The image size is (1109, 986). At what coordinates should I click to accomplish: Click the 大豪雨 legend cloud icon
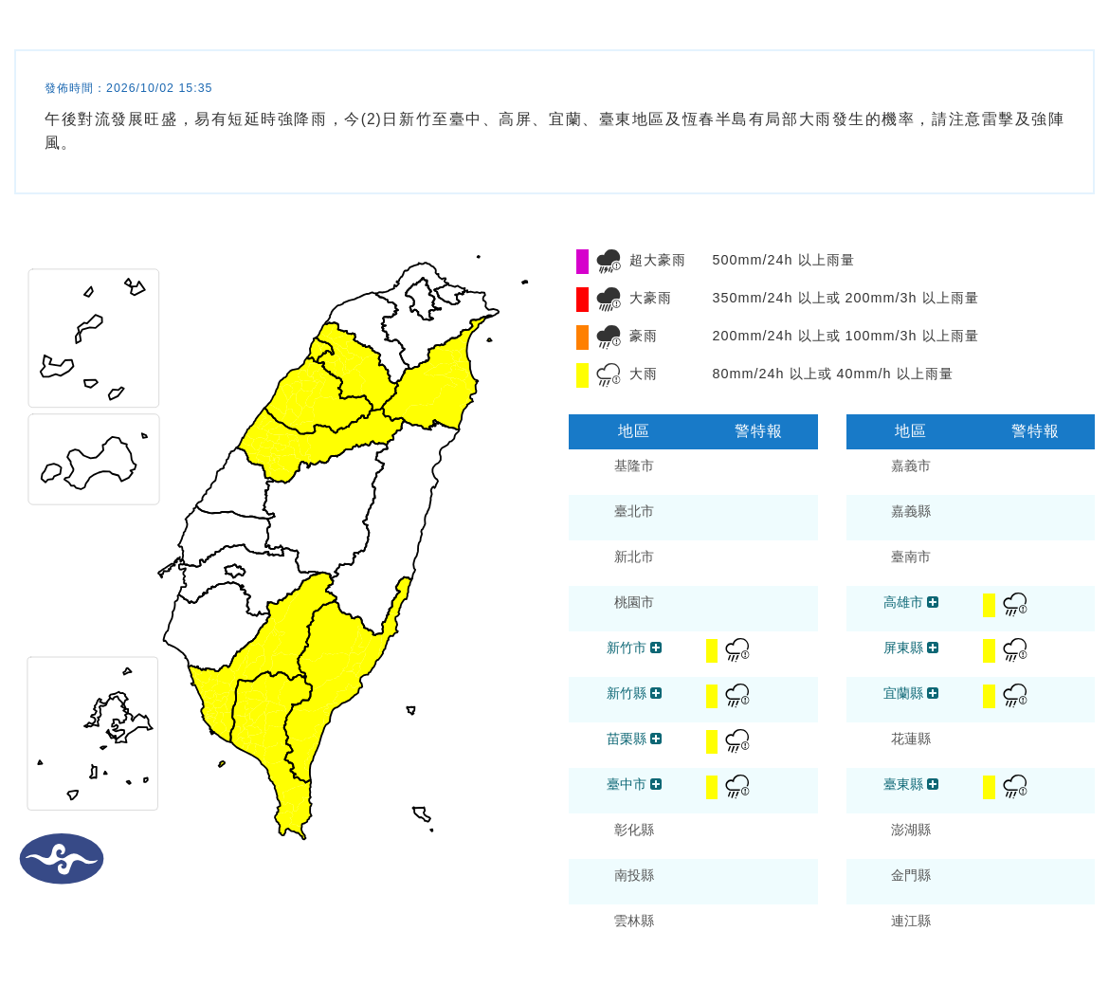609,300
